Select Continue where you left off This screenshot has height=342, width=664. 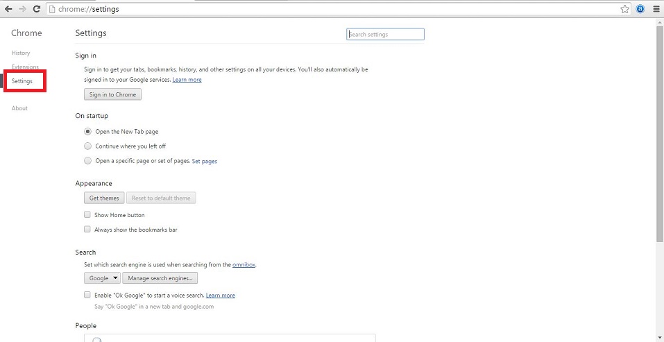(x=87, y=146)
